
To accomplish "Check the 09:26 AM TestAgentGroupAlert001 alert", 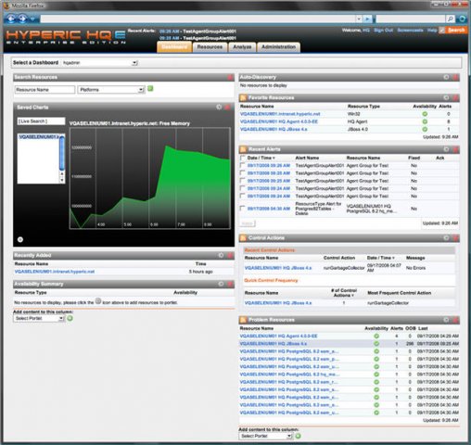I will pos(243,165).
